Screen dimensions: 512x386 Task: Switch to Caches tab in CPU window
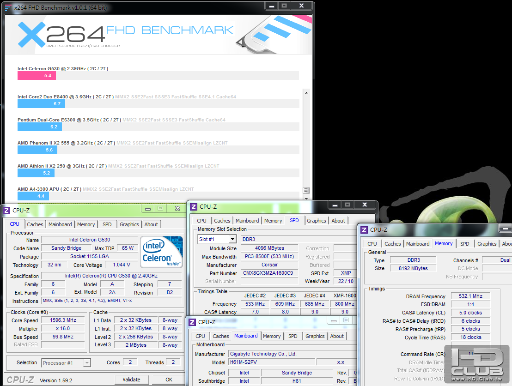click(x=35, y=224)
